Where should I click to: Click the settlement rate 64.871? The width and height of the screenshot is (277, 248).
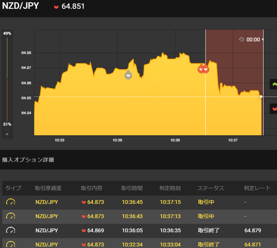coord(253,245)
